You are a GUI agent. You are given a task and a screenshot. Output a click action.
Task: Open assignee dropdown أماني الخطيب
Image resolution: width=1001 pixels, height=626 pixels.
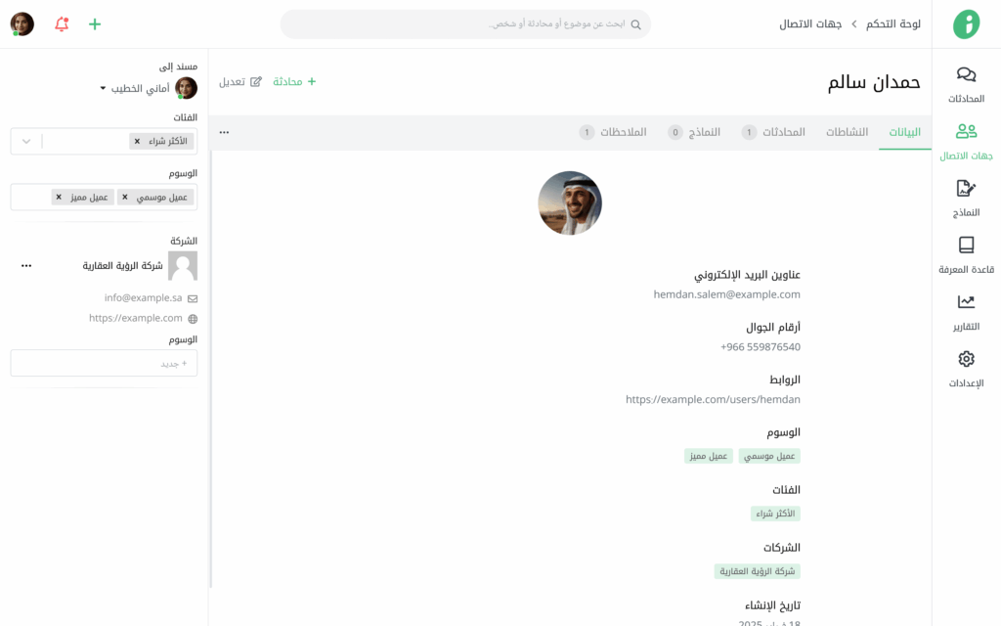click(x=135, y=89)
